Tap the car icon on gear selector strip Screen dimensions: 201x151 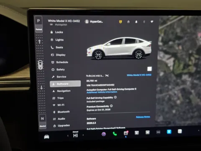[40, 65]
